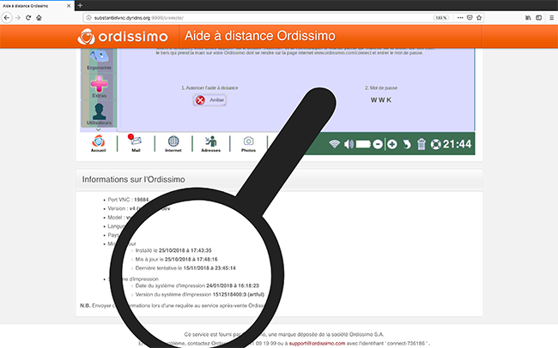Go back with browser back arrow
The height and width of the screenshot is (348, 558).
pos(7,18)
